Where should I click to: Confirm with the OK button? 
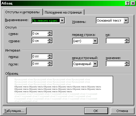96,111
